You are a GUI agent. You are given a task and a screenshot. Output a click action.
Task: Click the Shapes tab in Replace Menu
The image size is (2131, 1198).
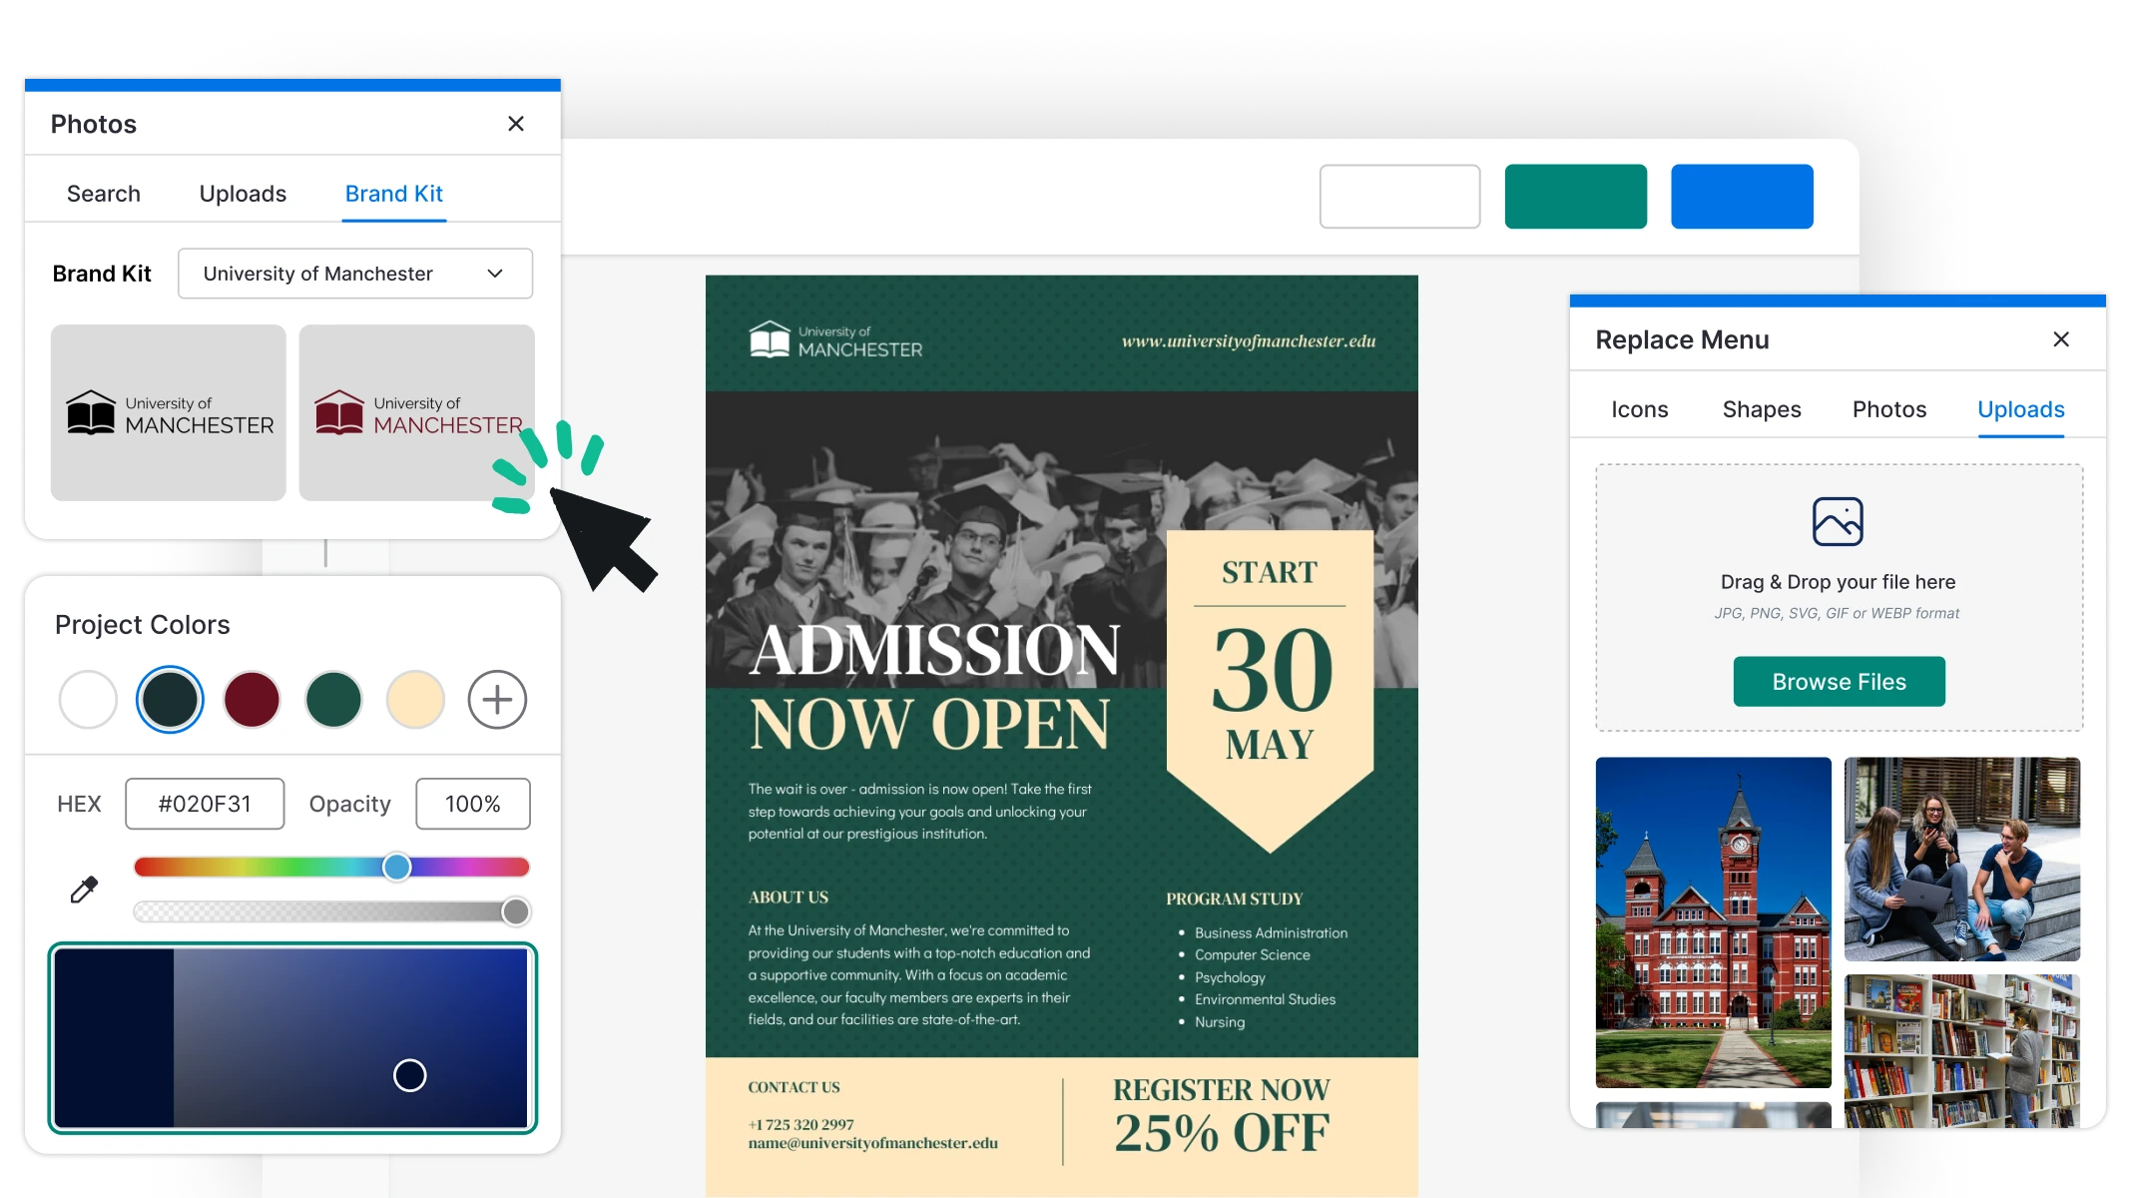point(1761,410)
